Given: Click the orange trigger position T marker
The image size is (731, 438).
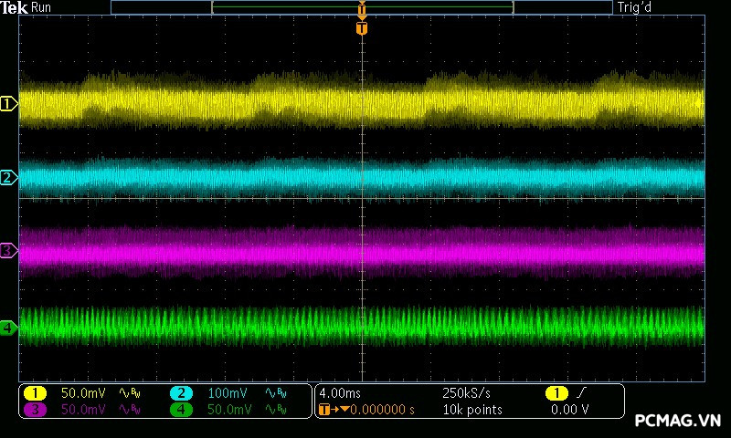Looking at the screenshot, I should [x=362, y=28].
